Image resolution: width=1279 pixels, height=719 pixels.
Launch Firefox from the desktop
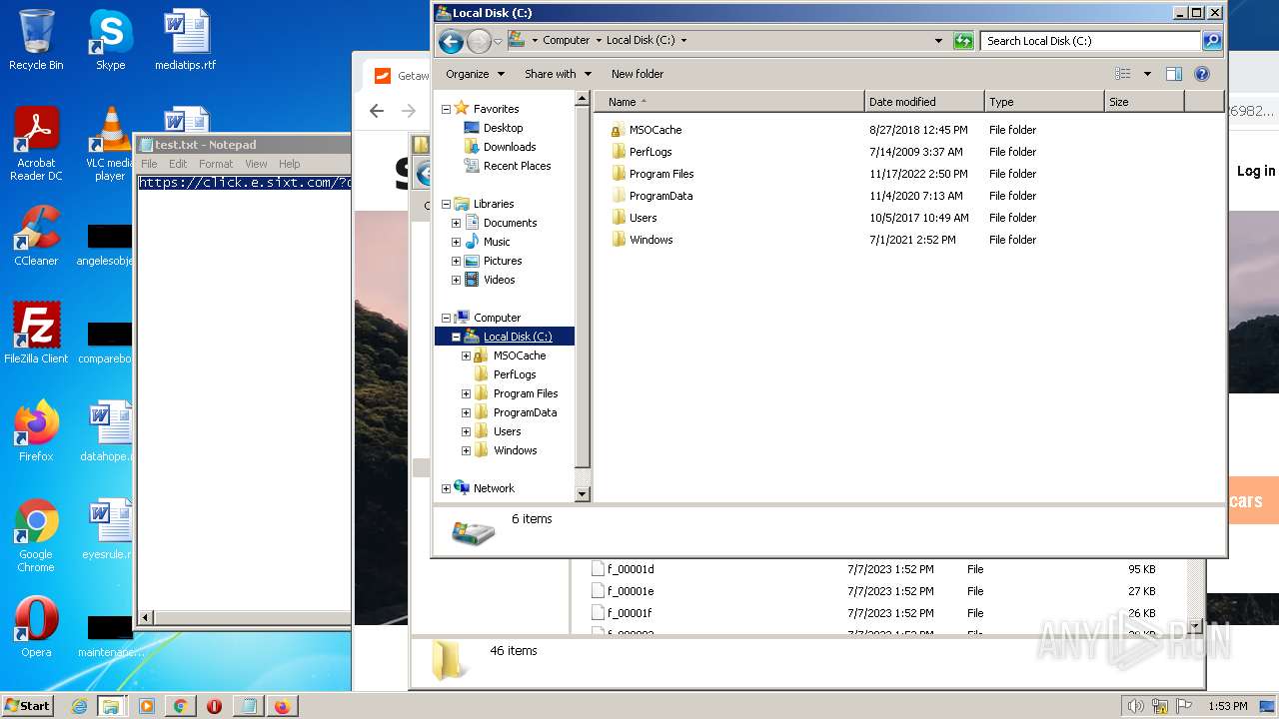36,431
